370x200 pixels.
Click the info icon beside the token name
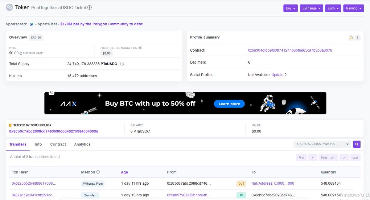click(x=89, y=7)
